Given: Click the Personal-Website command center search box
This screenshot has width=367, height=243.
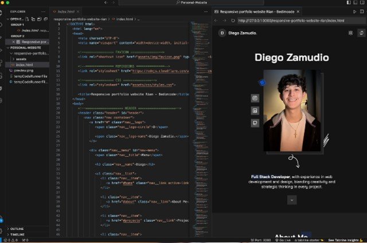Looking at the screenshot, I should (192, 2).
